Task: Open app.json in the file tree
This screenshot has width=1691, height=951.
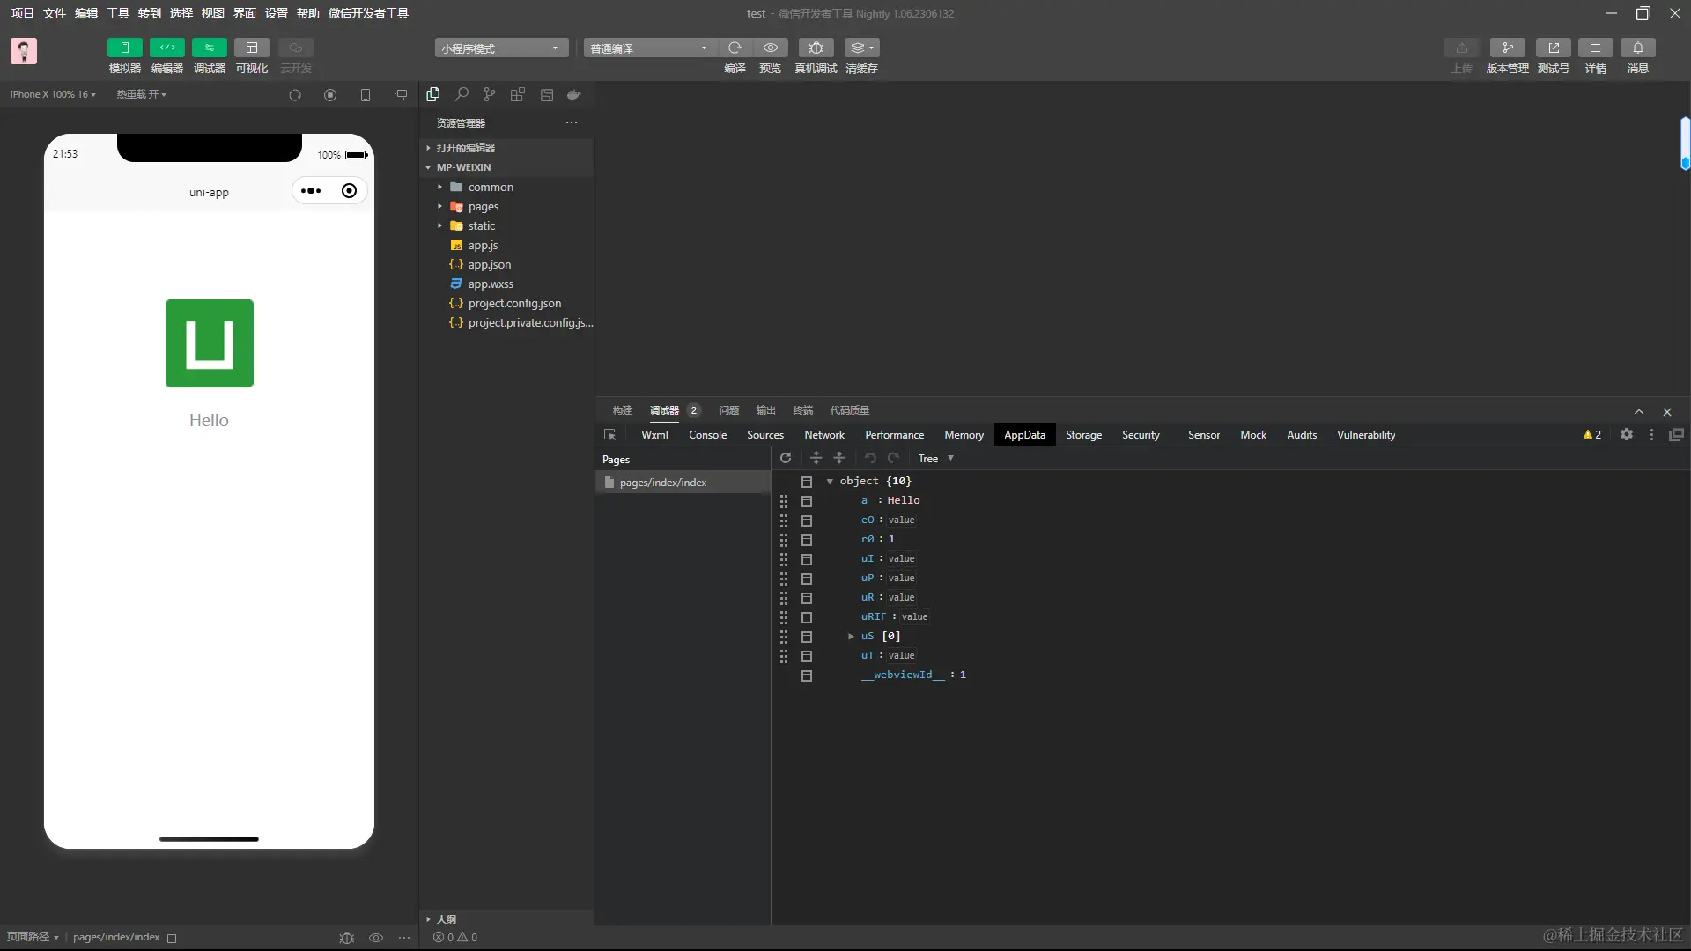Action: (489, 265)
